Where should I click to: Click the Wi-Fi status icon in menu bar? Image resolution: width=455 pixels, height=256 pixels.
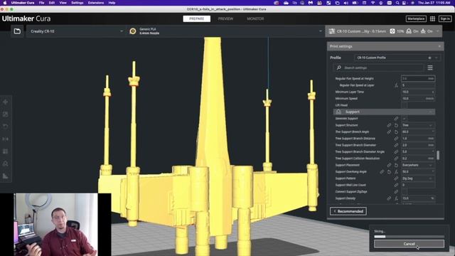pos(373,3)
